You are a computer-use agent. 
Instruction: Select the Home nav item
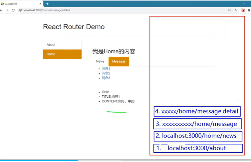[62, 54]
